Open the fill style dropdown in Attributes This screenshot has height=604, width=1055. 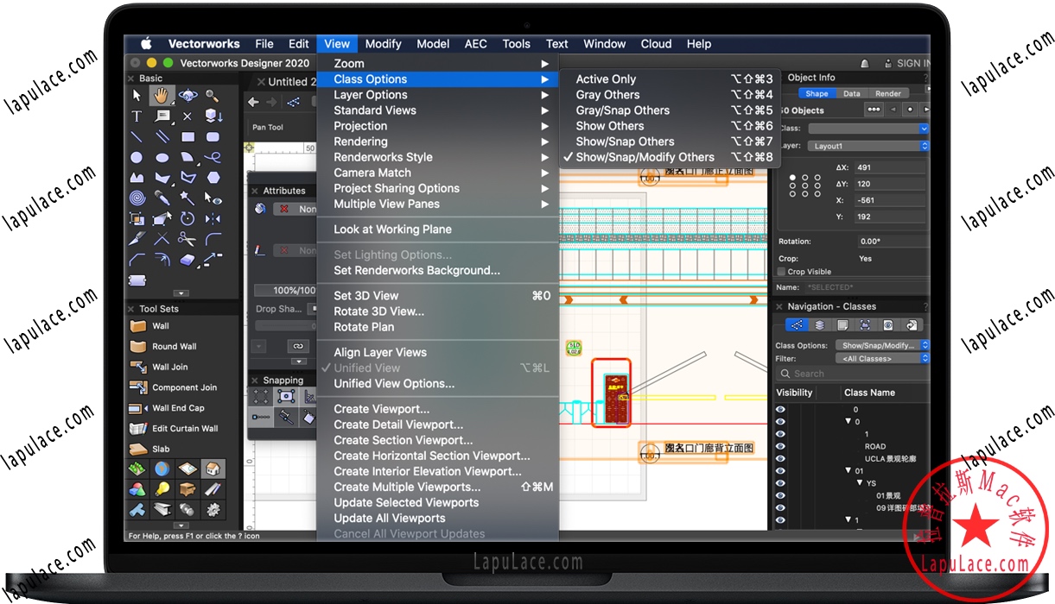click(x=296, y=209)
